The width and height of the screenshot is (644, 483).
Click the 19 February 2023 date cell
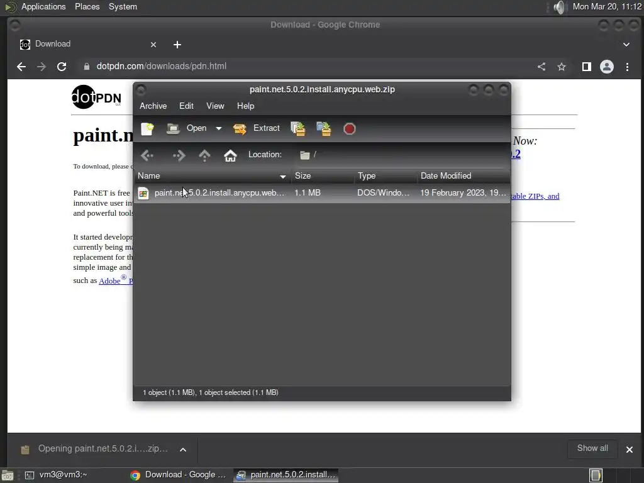tap(463, 193)
